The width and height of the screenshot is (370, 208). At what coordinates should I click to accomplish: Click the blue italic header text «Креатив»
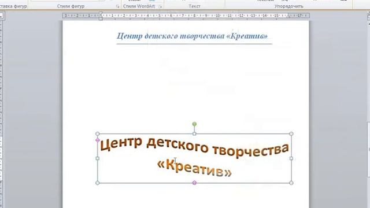coord(247,36)
